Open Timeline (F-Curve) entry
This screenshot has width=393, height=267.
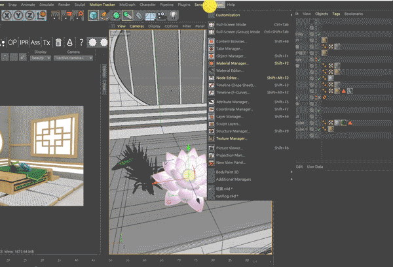[249, 93]
